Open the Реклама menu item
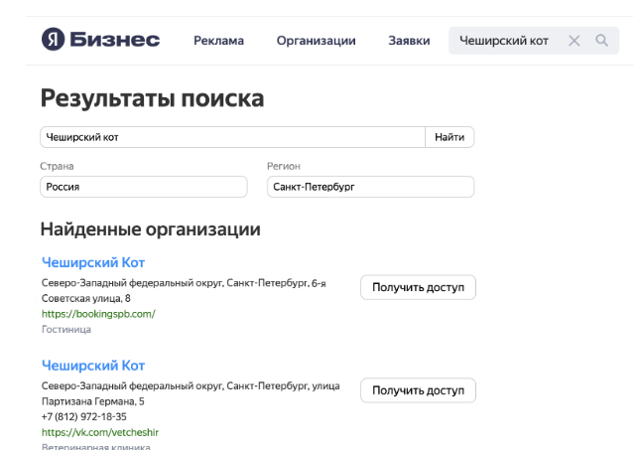Screen dimensions: 642x450 point(218,41)
